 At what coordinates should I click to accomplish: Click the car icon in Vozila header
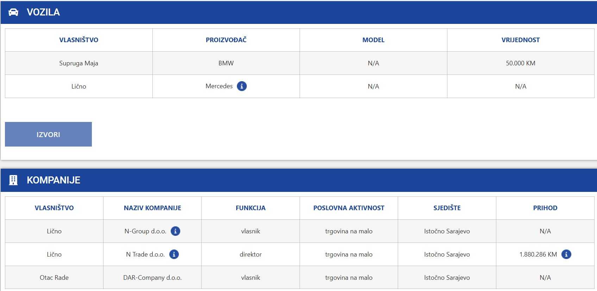click(x=13, y=12)
